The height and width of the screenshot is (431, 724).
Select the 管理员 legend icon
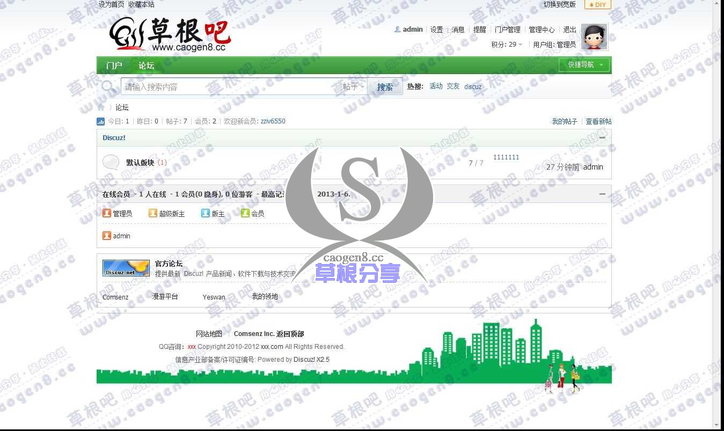pos(107,213)
